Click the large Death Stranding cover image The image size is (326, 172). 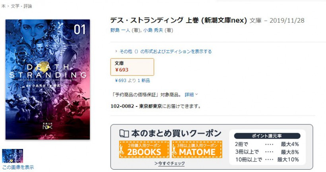pyautogui.click(x=48, y=79)
